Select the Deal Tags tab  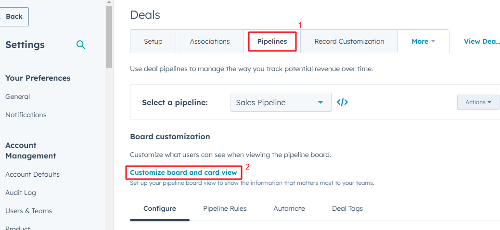click(x=347, y=208)
